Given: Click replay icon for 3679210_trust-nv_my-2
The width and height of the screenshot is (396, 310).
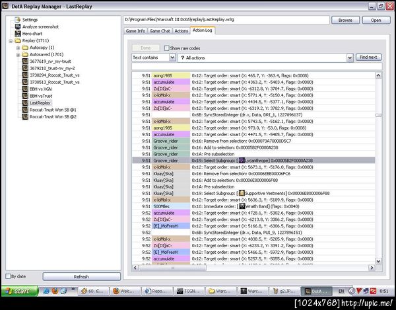Looking at the screenshot, I should pos(25,68).
